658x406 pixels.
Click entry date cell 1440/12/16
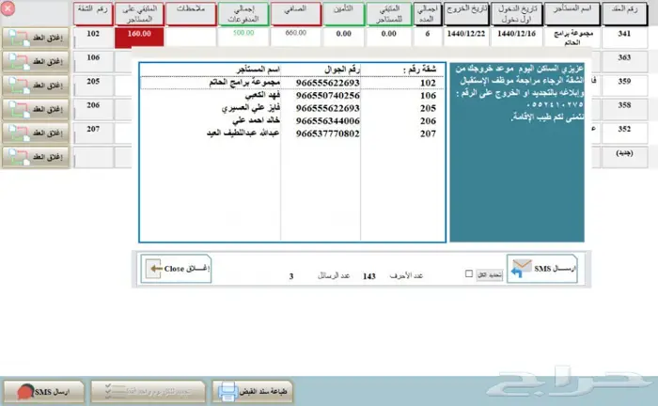coord(517,37)
